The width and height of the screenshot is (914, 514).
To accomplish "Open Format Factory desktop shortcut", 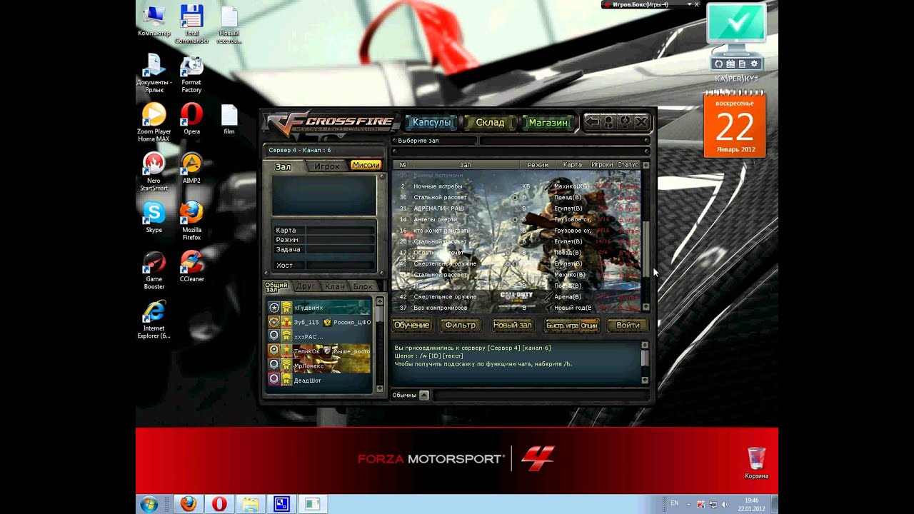I will [x=191, y=74].
